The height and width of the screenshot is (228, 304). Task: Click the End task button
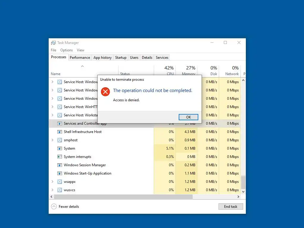tap(230, 207)
